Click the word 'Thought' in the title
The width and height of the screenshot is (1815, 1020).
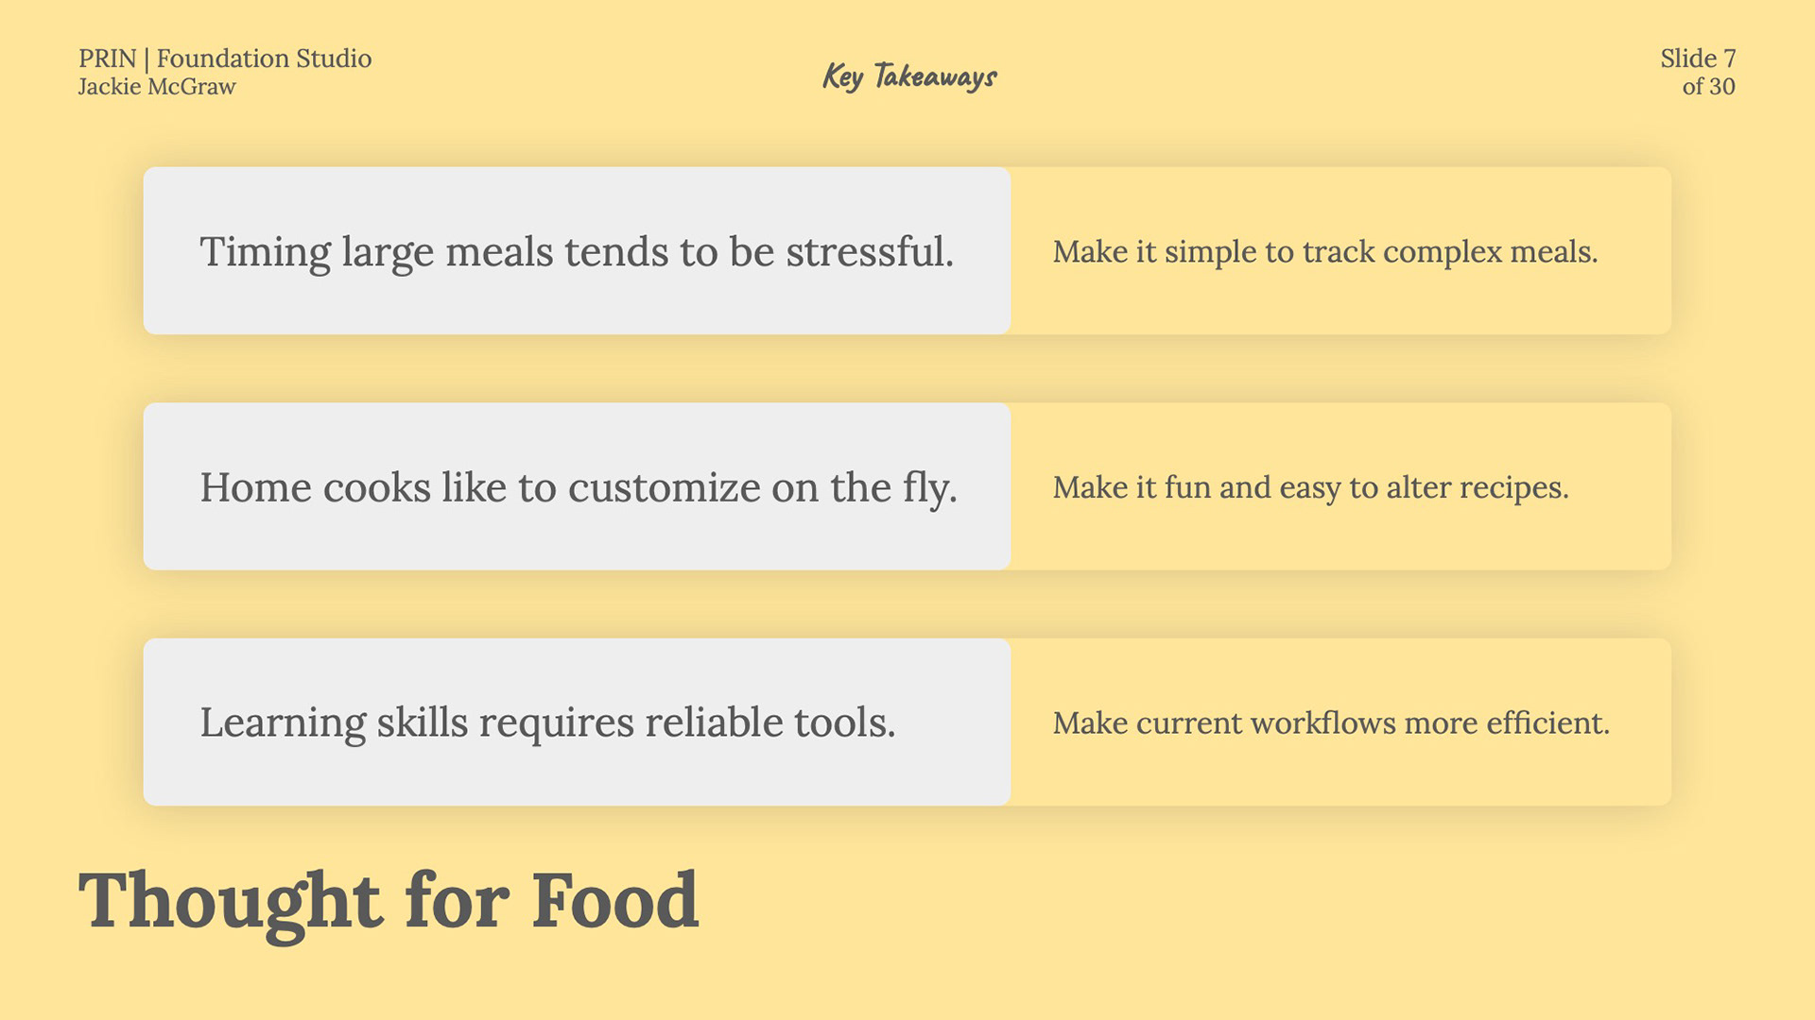click(x=230, y=902)
